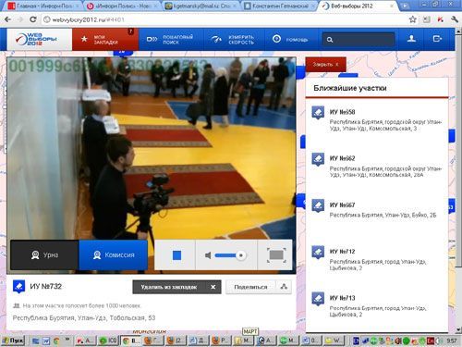Click the browser address bar URL
This screenshot has width=462, height=347.
[x=88, y=19]
